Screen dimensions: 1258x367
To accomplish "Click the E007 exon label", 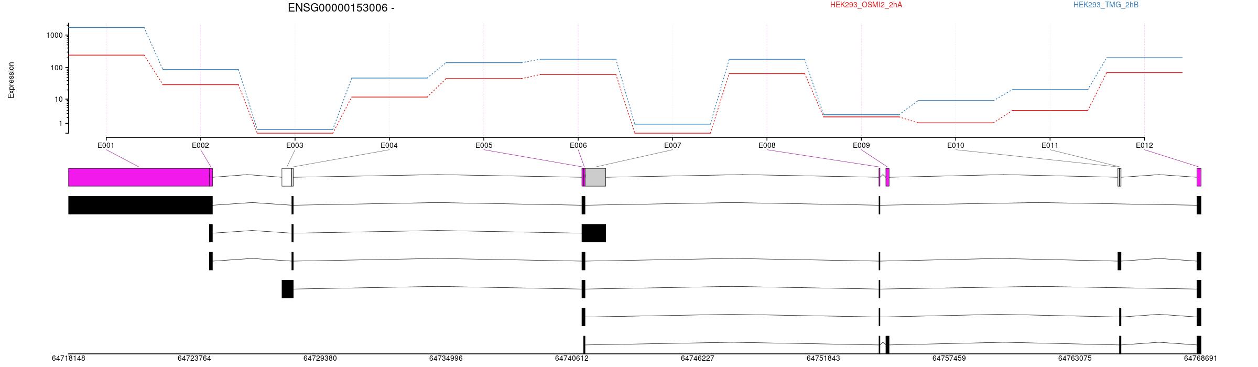I will (673, 146).
